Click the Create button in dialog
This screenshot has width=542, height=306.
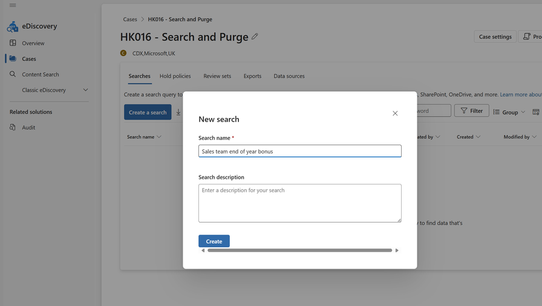[x=214, y=241]
